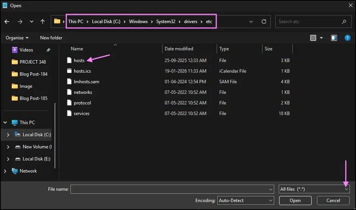Refresh the etc folder listing

264,22
